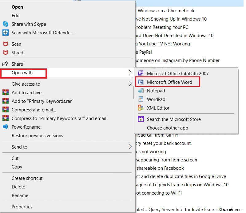Choose Cut from the context menu

67,158
